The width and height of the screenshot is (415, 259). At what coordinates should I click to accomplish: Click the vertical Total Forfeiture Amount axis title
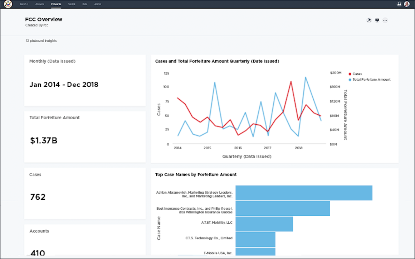[x=345, y=115]
